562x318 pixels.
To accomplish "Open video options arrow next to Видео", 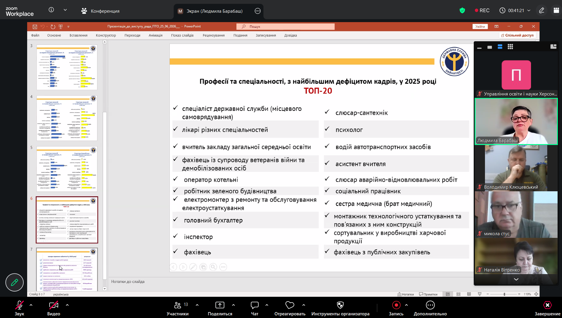I will click(x=67, y=305).
